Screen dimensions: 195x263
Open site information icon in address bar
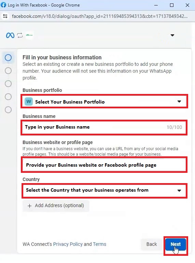coord(5,16)
